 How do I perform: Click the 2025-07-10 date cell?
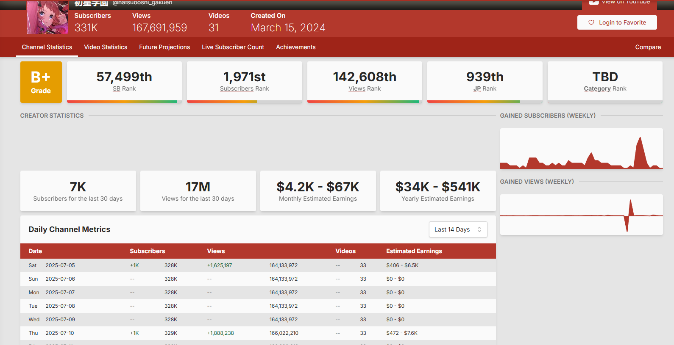point(60,333)
